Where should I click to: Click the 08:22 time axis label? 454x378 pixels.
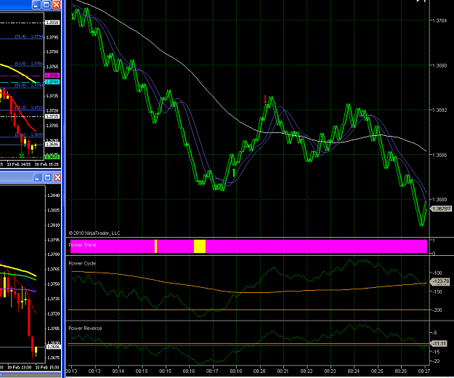point(307,371)
